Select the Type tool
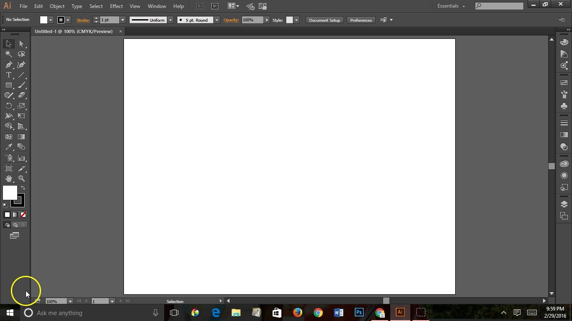 tap(8, 75)
